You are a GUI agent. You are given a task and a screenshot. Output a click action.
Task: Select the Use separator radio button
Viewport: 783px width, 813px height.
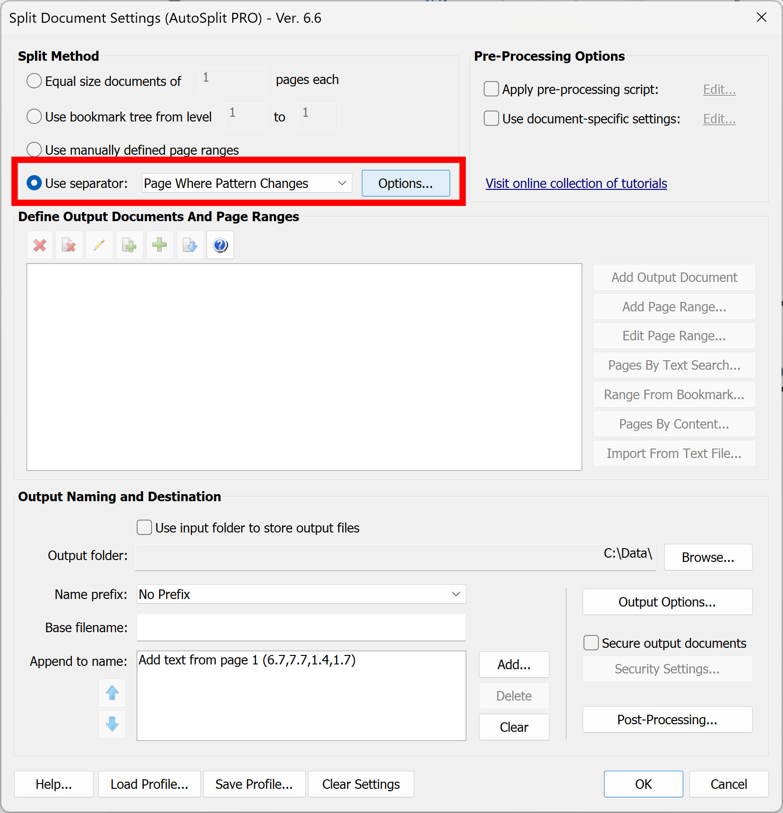[34, 183]
